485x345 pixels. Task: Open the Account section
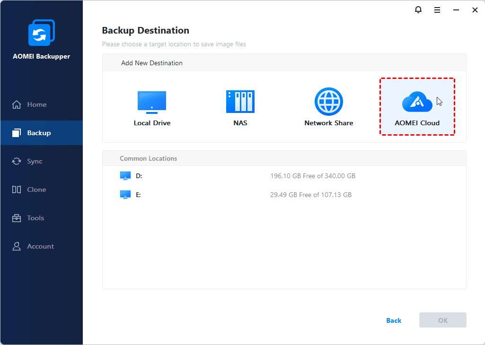(40, 246)
